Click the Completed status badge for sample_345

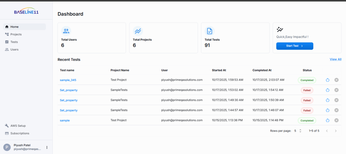[x=307, y=80]
